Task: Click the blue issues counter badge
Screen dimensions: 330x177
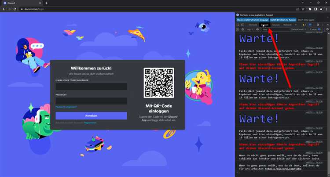Action: click(x=311, y=25)
